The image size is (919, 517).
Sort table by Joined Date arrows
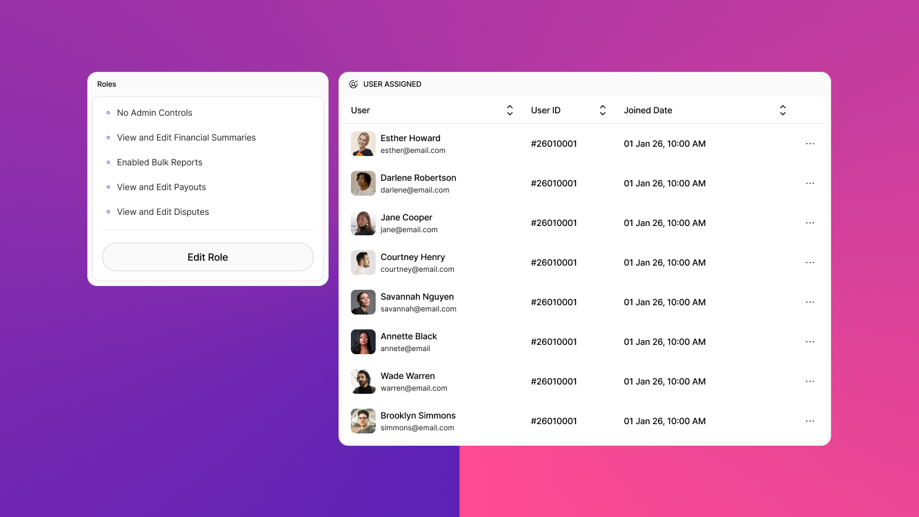click(x=782, y=110)
